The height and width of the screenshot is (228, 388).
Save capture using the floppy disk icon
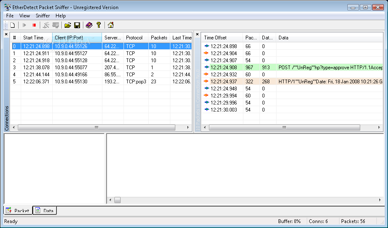pos(77,25)
